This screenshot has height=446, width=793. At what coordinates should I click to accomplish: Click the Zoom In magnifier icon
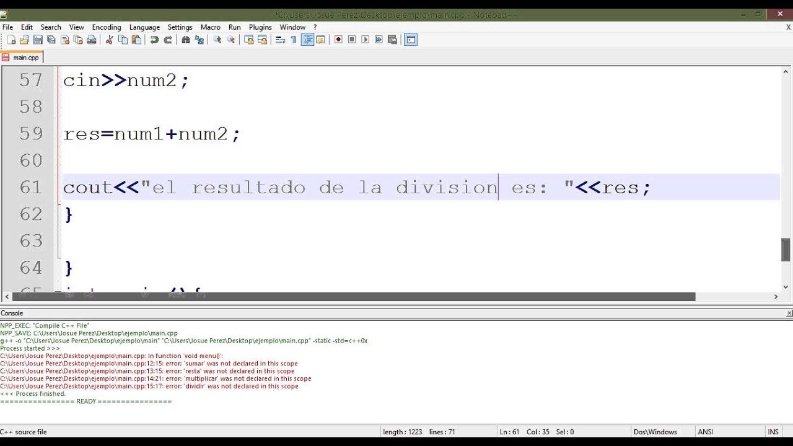point(217,40)
